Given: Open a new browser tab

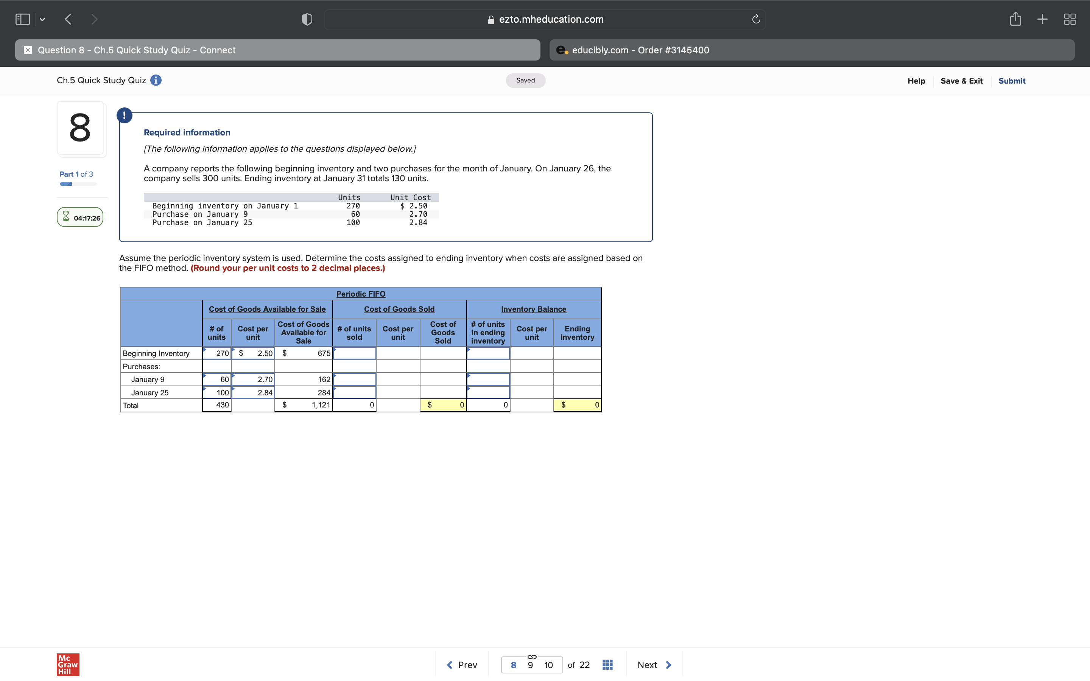Looking at the screenshot, I should pyautogui.click(x=1042, y=19).
